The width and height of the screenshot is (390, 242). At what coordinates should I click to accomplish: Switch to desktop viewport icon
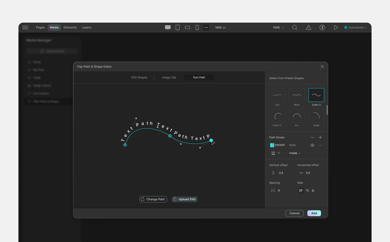(x=168, y=27)
